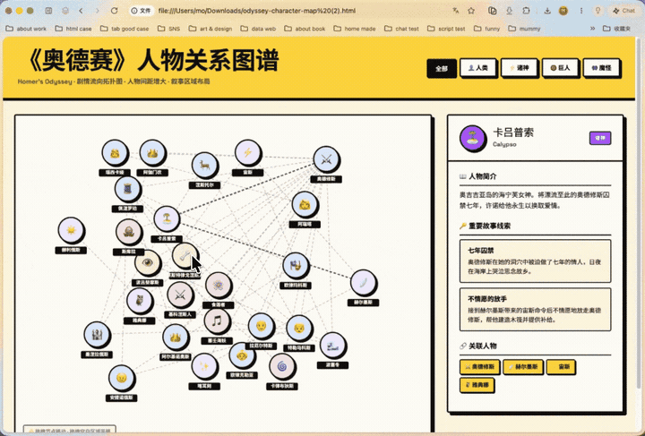The image size is (645, 436).
Task: Reload the current page
Action: (x=115, y=11)
